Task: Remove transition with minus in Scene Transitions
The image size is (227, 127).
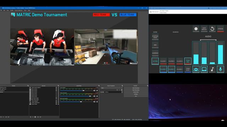Action: [x=120, y=90]
